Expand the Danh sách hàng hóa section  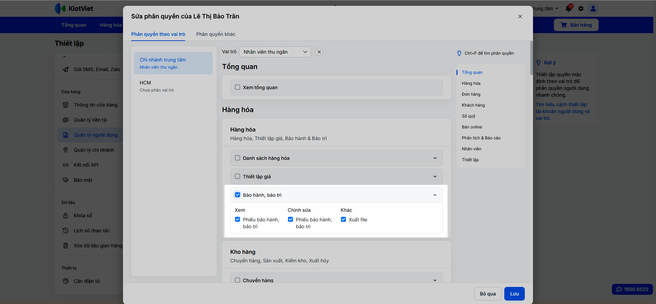(x=435, y=158)
